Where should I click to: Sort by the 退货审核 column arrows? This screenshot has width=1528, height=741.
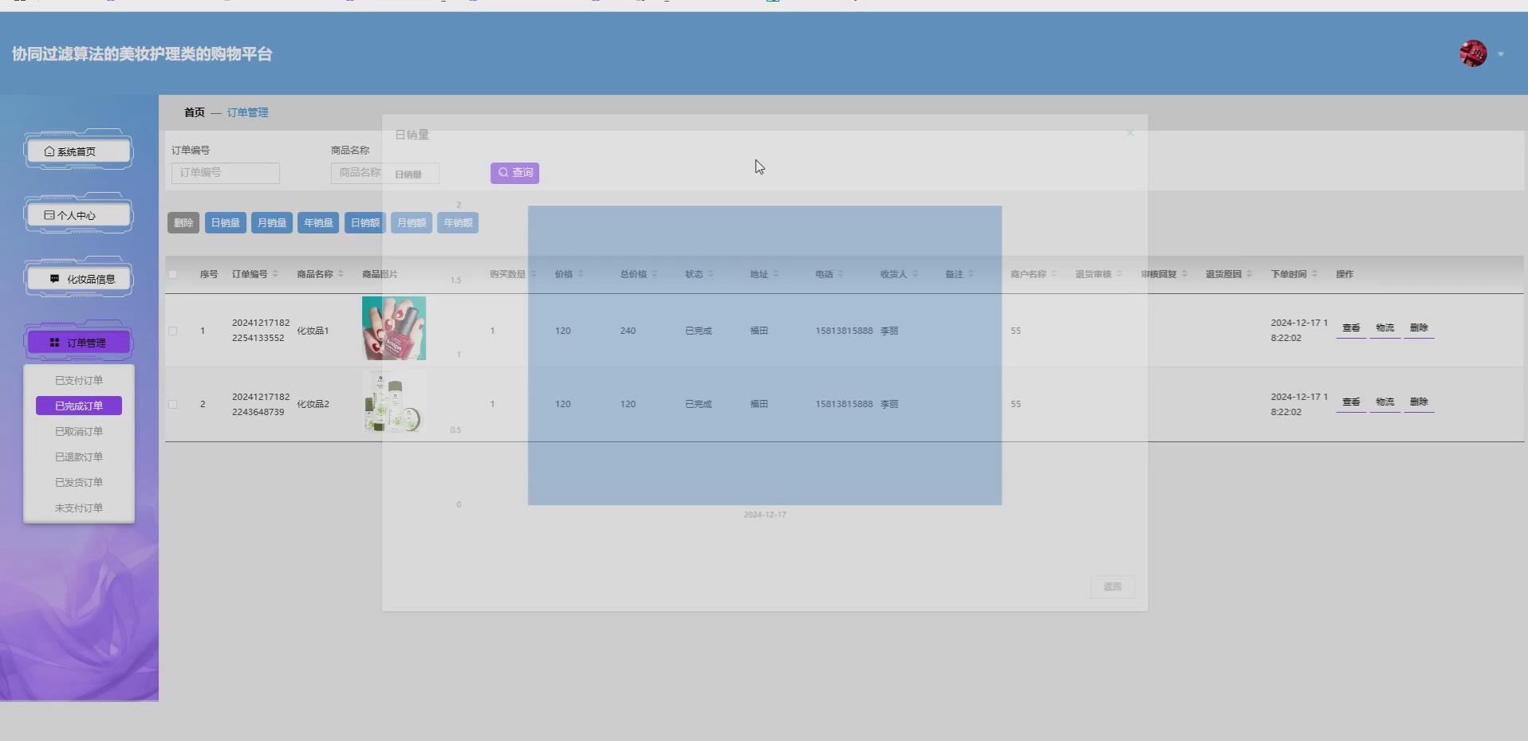click(1119, 274)
